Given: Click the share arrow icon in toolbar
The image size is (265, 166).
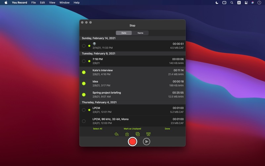Looking at the screenshot, I should click(x=117, y=134).
